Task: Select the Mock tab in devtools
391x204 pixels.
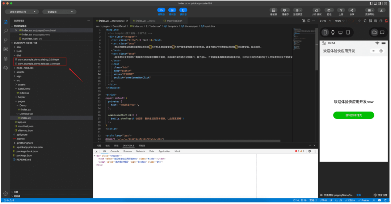Action: [x=177, y=151]
